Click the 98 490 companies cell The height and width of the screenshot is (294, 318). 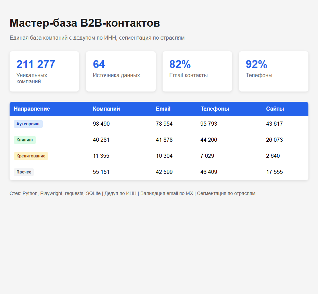point(101,124)
